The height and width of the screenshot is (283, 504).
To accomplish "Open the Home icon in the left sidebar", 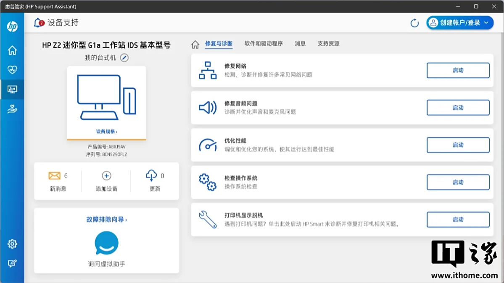I will click(x=12, y=50).
